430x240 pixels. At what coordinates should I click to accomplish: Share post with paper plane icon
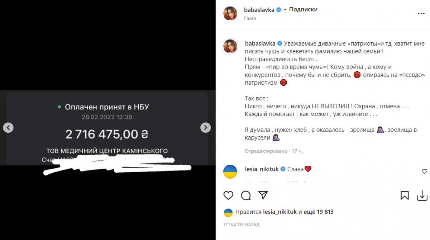click(263, 195)
